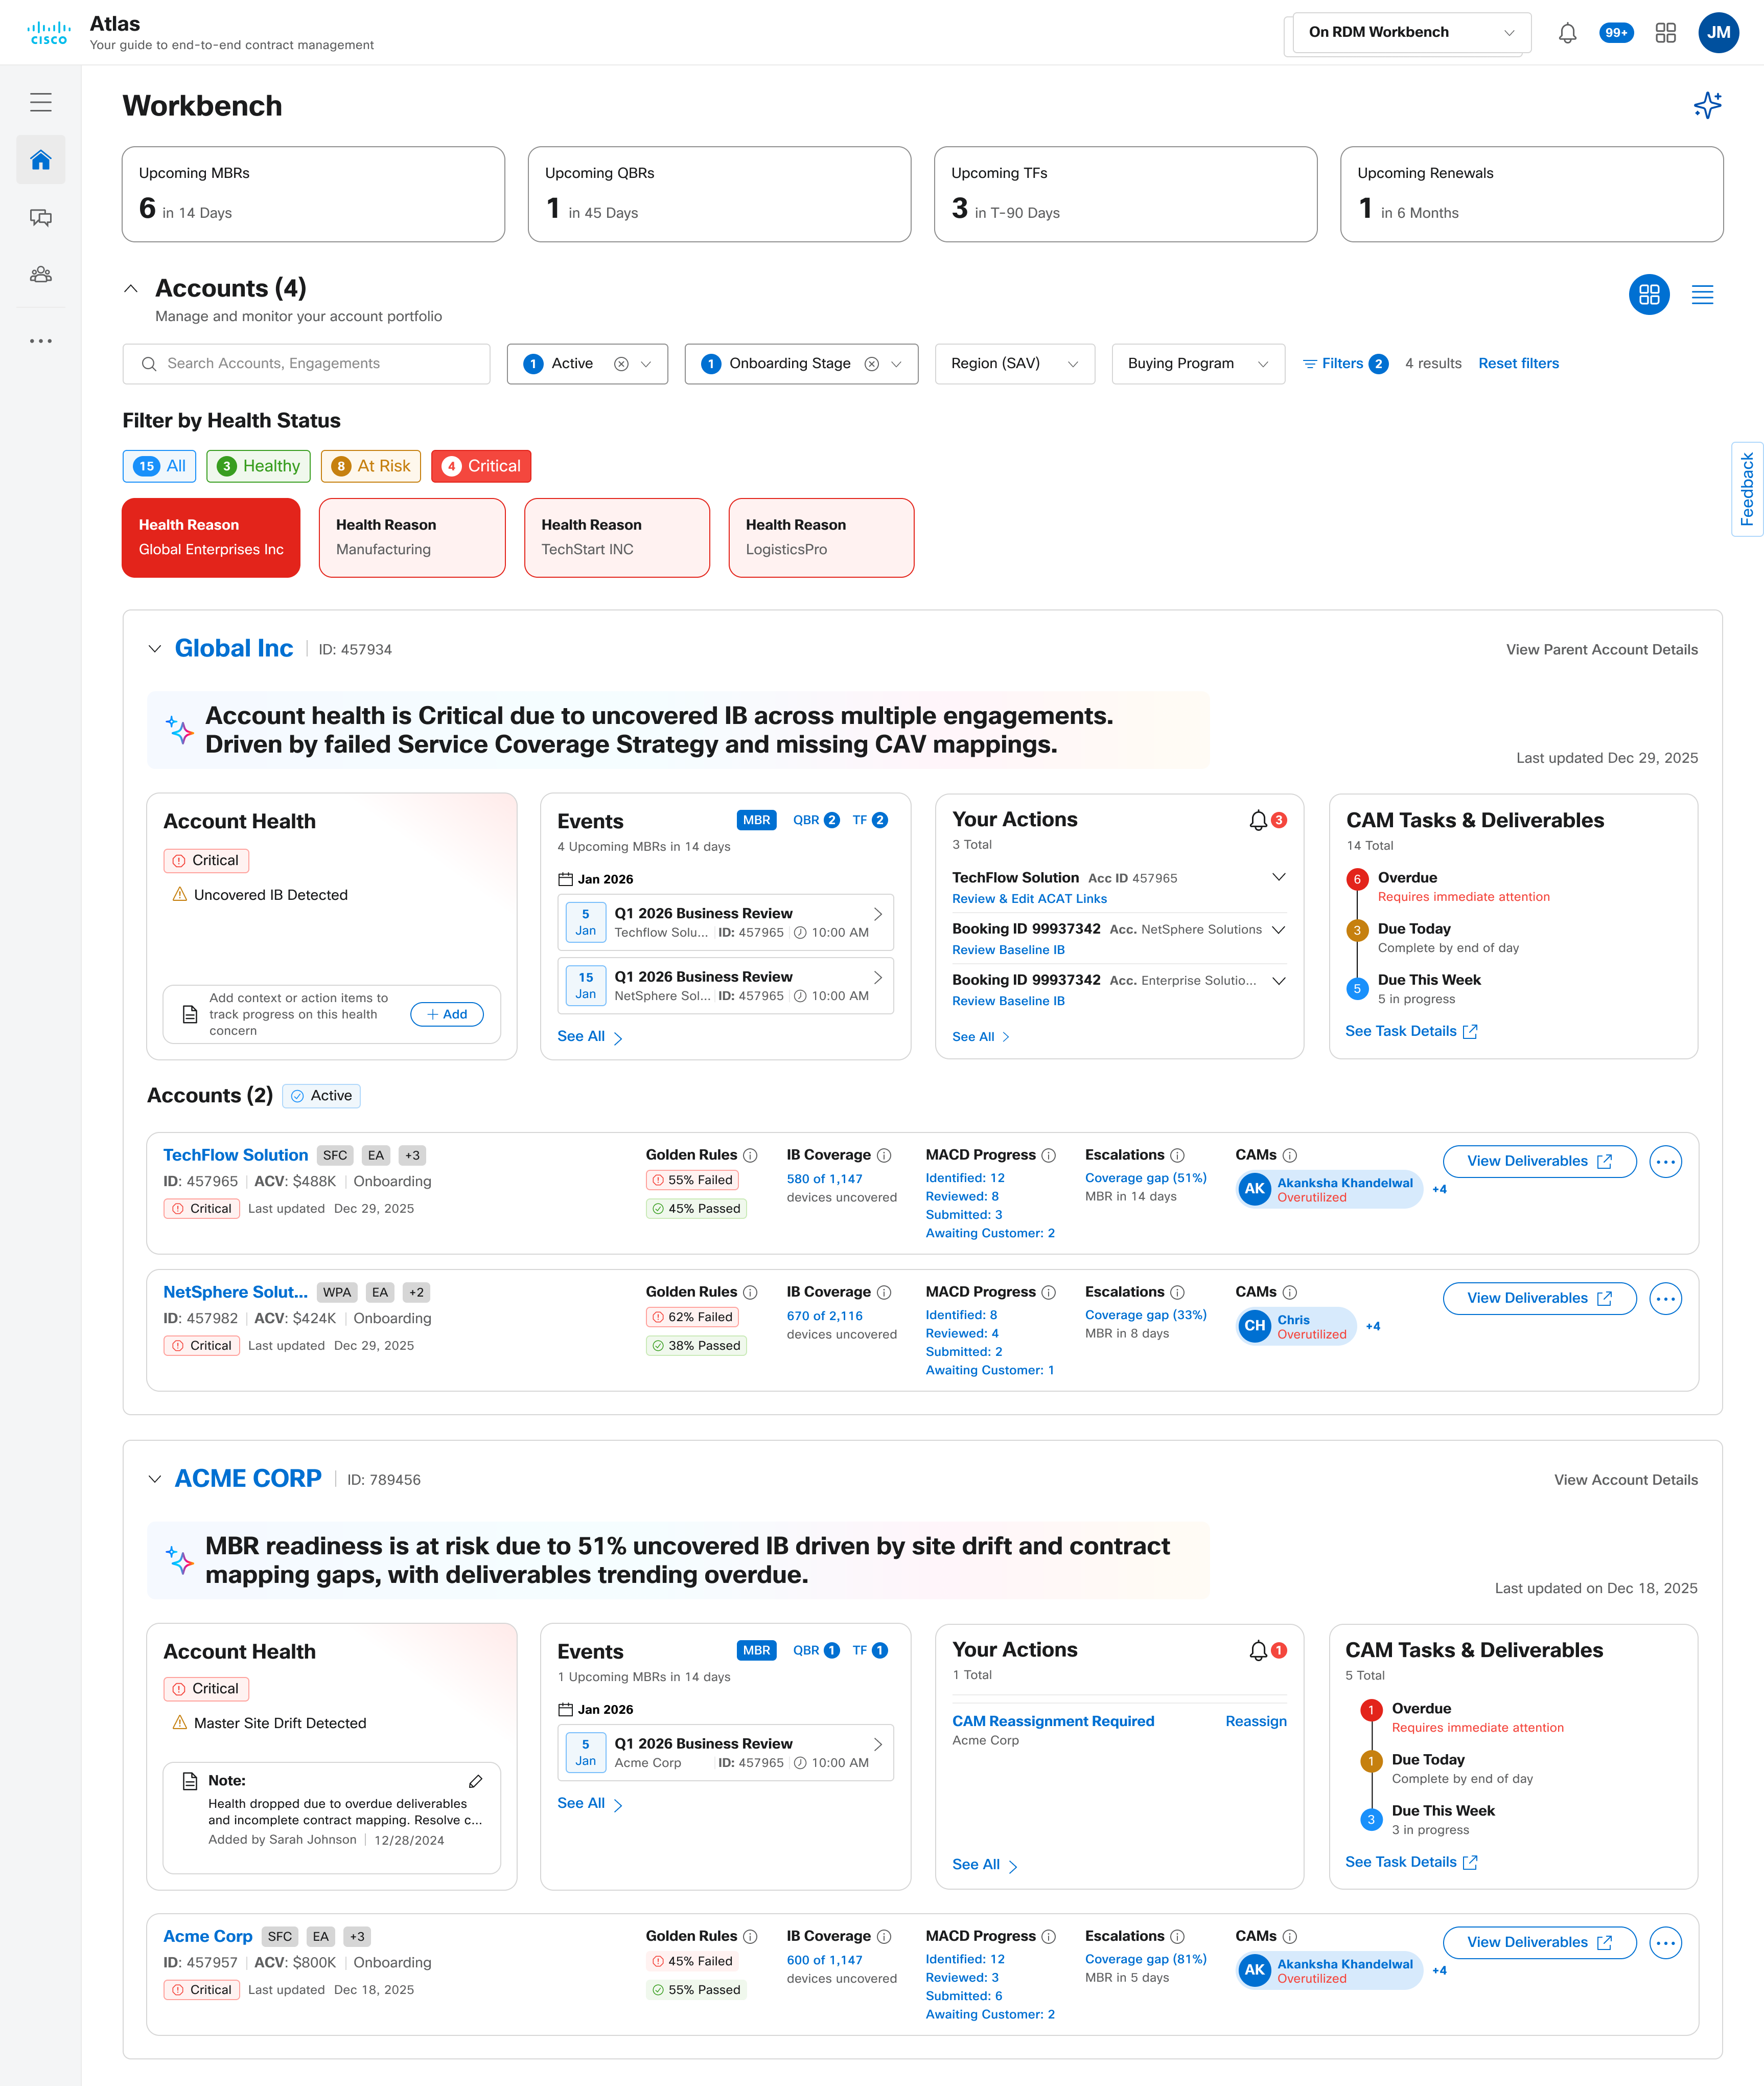Show IB Coverage info for NetSphere row
This screenshot has height=2086, width=1764.
(x=884, y=1293)
